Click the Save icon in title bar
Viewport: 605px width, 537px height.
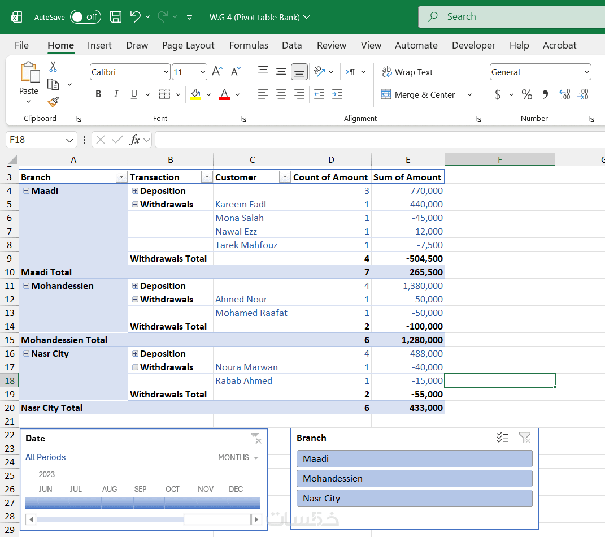(x=116, y=17)
